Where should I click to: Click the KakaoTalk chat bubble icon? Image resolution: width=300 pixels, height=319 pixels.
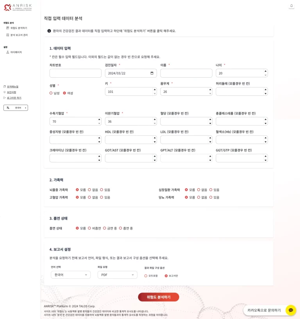291,310
